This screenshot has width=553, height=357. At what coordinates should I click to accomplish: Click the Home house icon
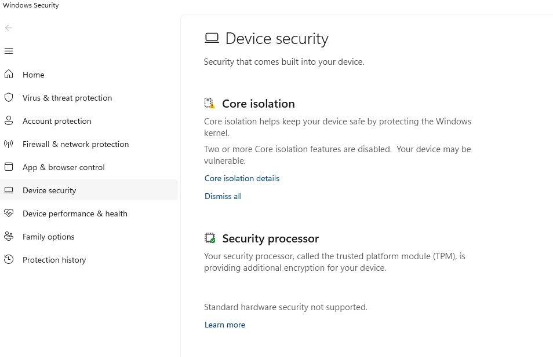pyautogui.click(x=9, y=75)
